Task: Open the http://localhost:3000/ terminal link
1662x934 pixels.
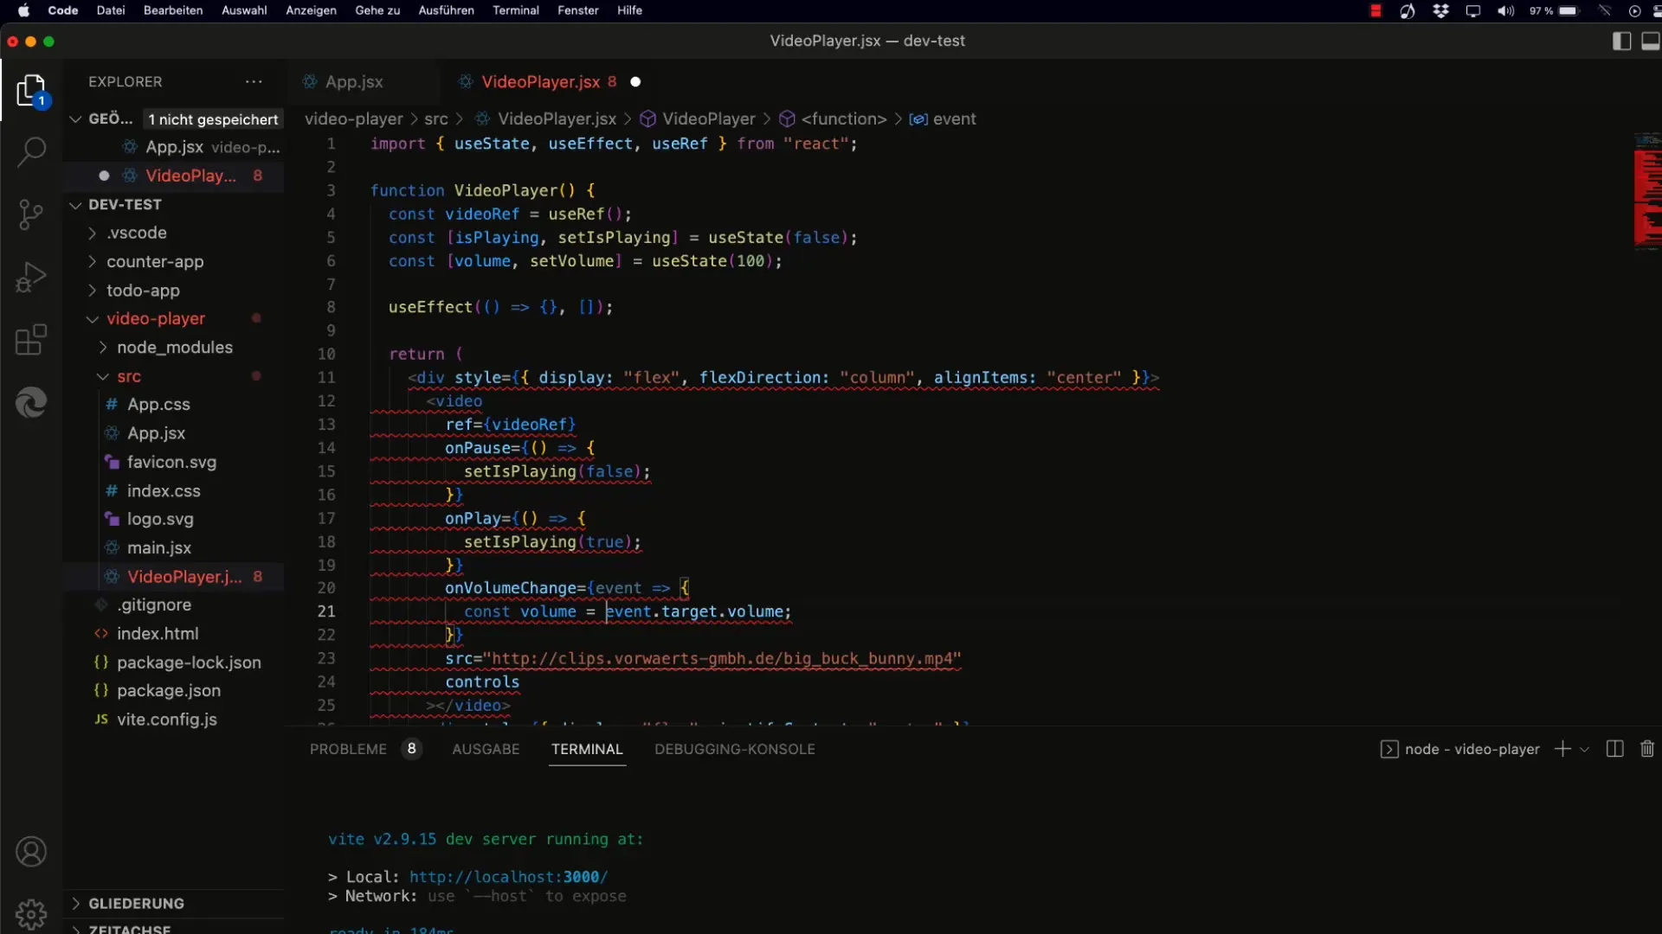Action: [508, 876]
